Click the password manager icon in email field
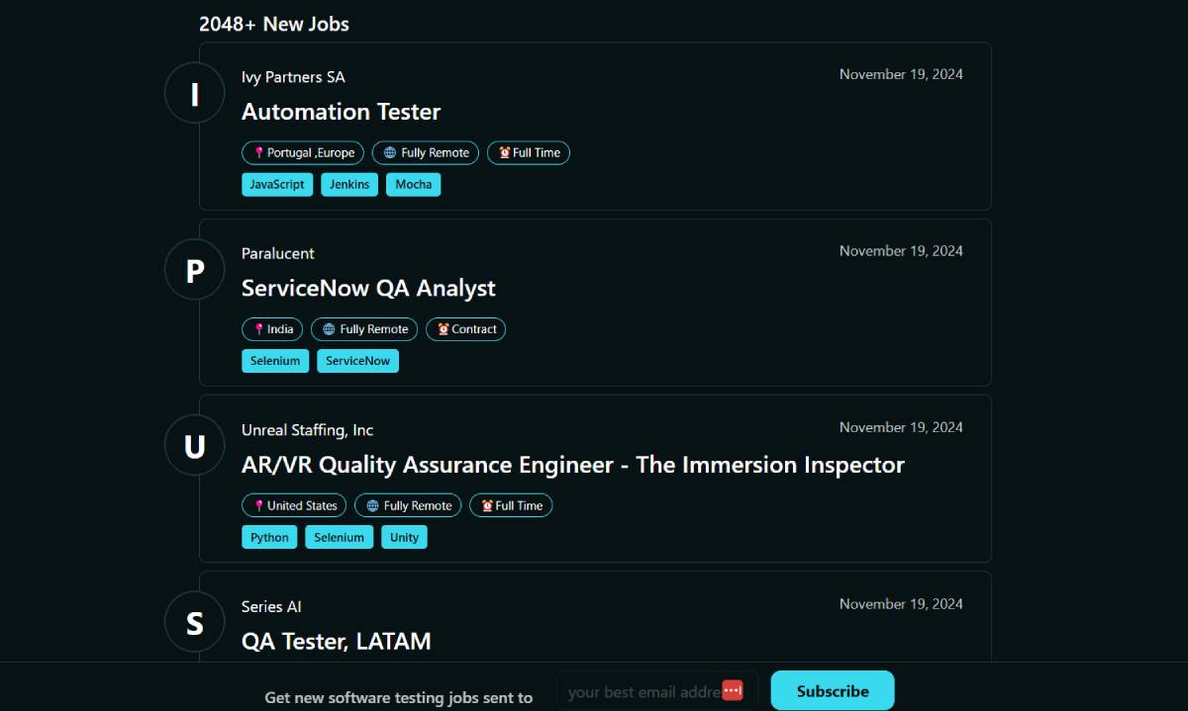The width and height of the screenshot is (1188, 711). [733, 690]
